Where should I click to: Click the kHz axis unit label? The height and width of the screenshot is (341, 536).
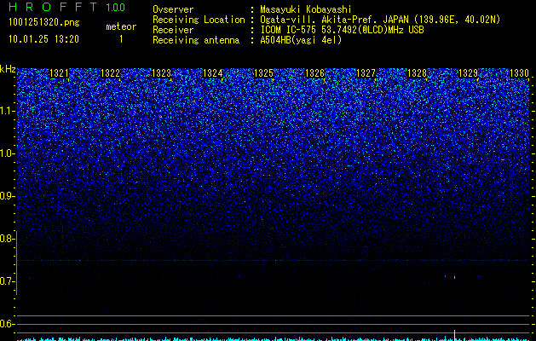[8, 69]
